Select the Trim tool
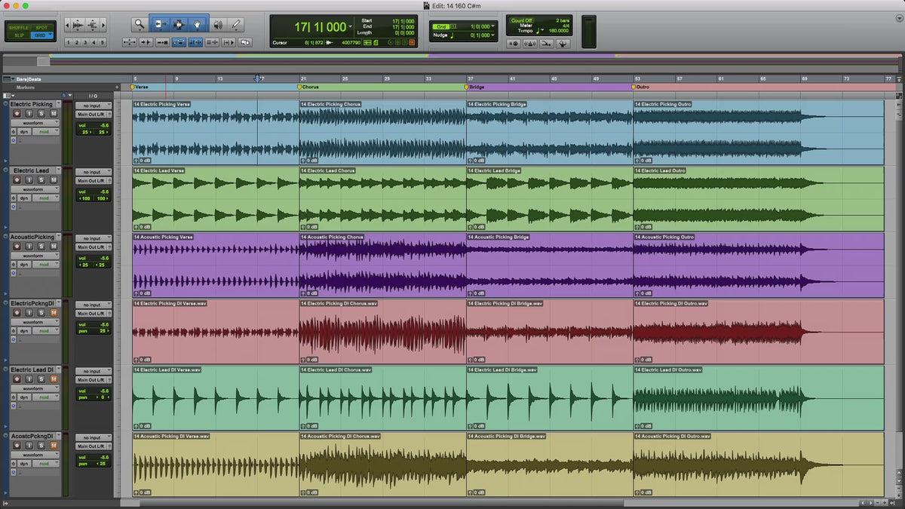 (x=160, y=25)
